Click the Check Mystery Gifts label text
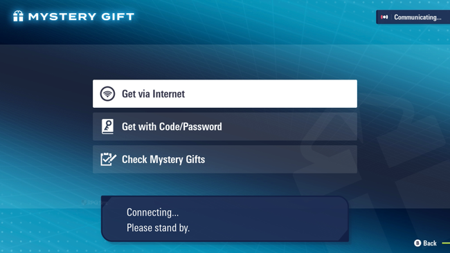Viewport: 450px width, 253px height. coord(163,159)
